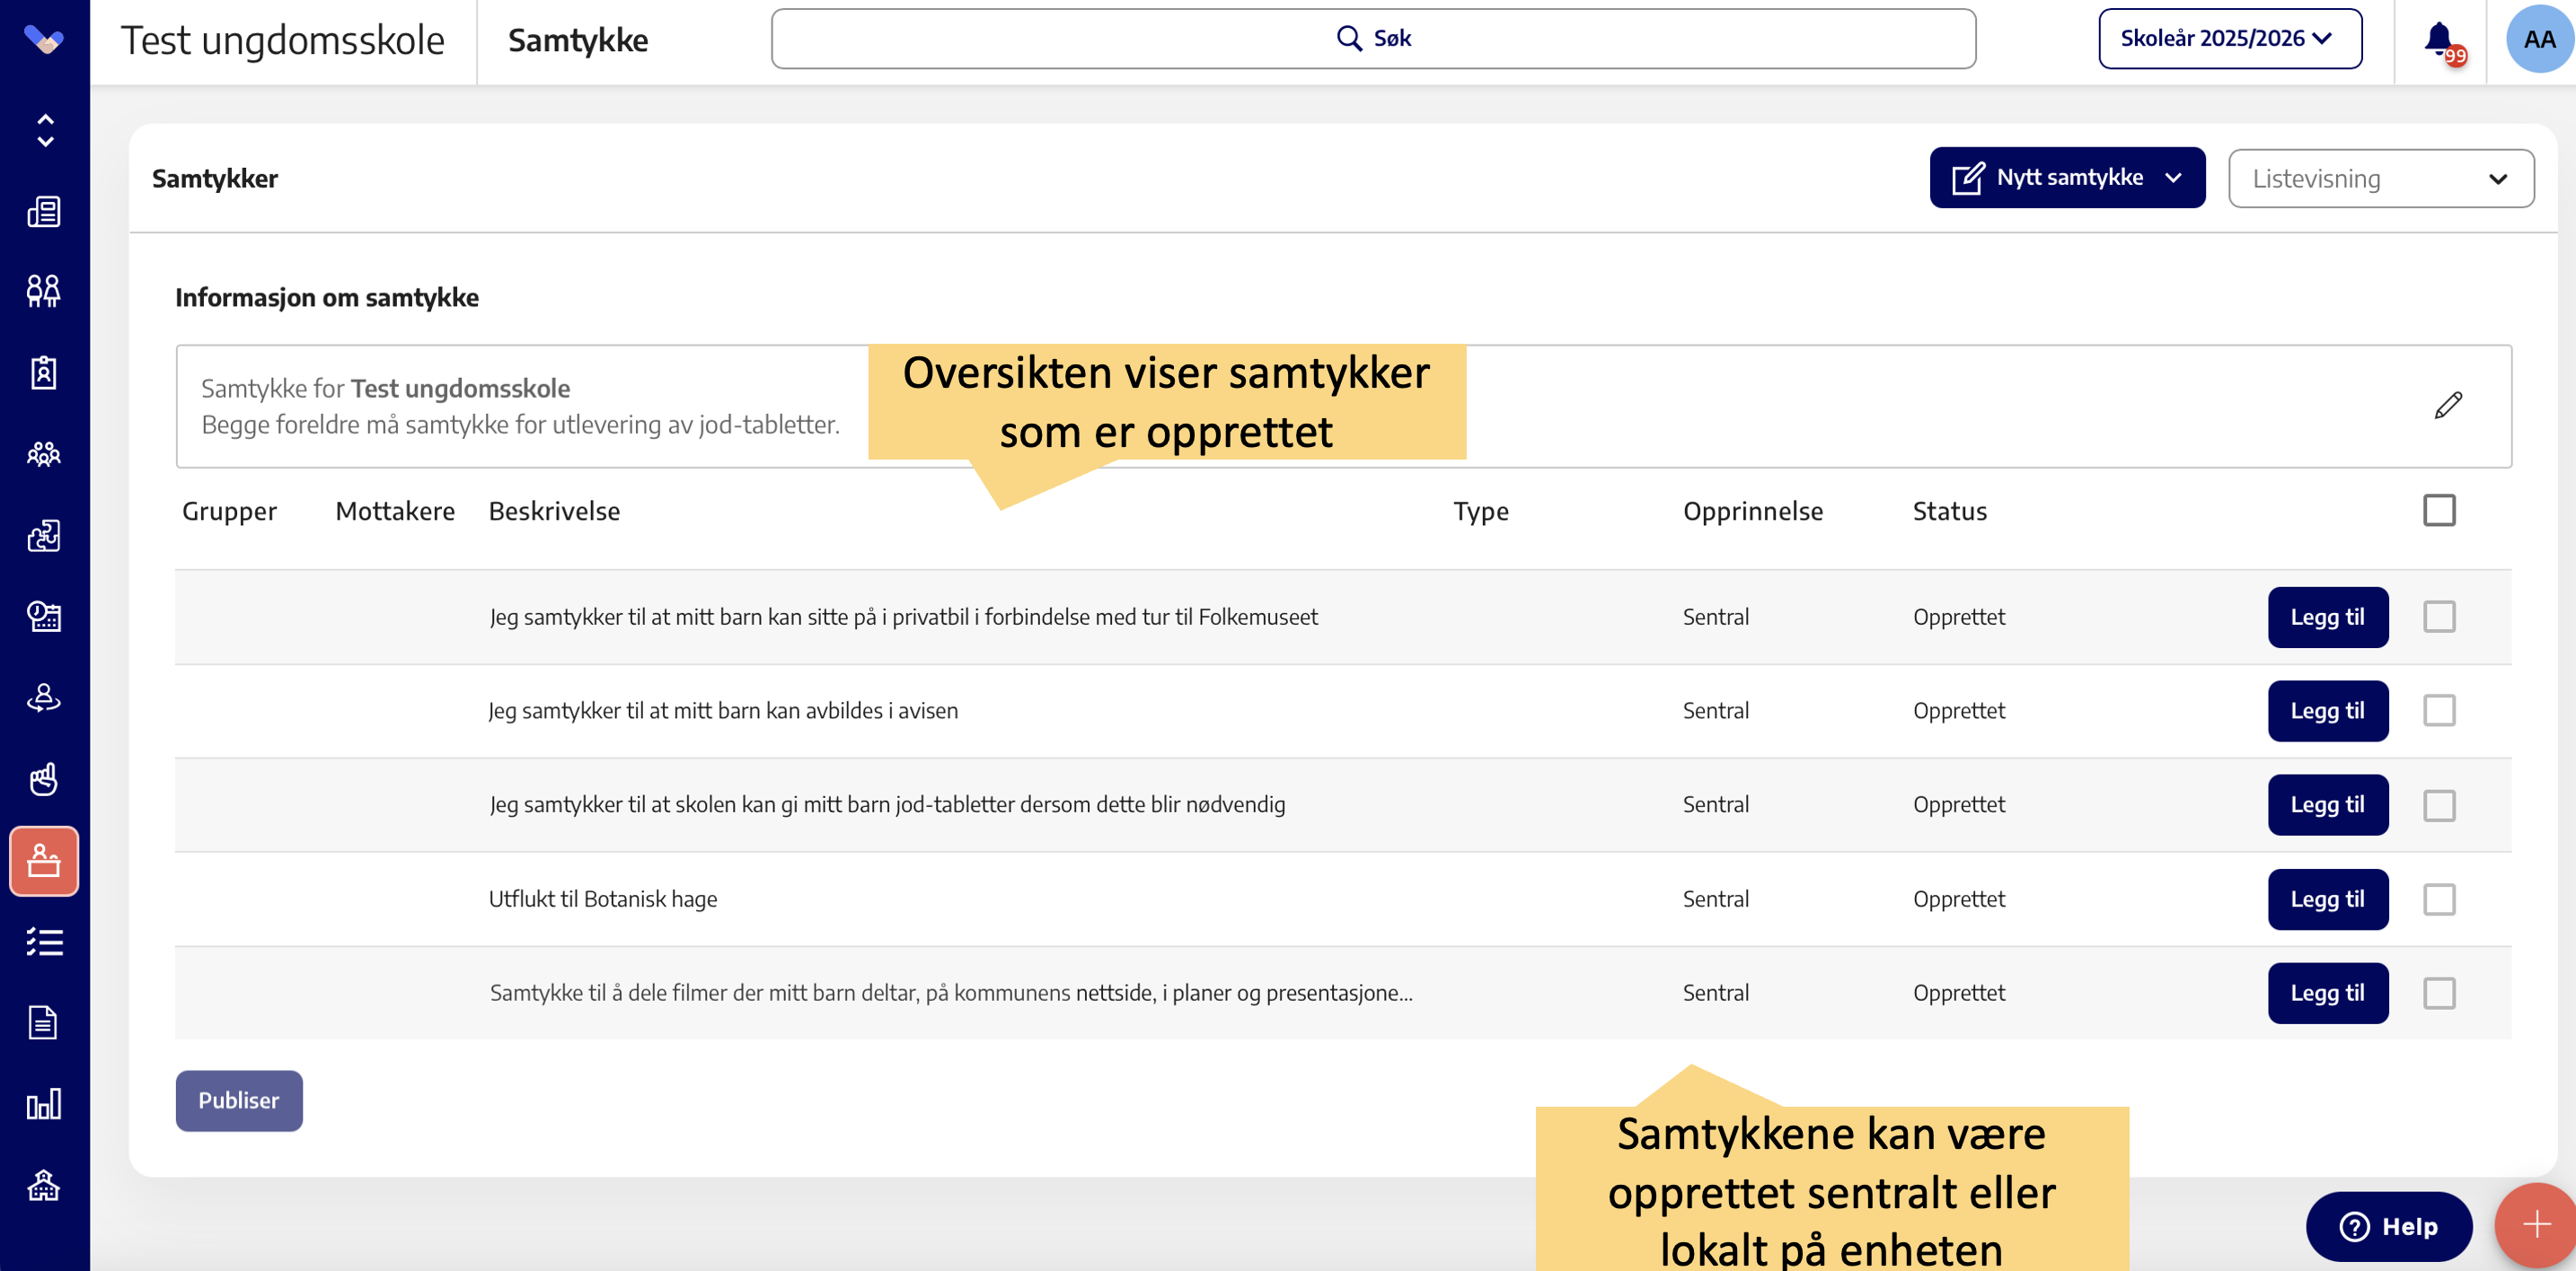Click the jod-tabletter 'dersom dette blir nødvendig' description
Screen dimensions: 2576x1271
click(887, 805)
